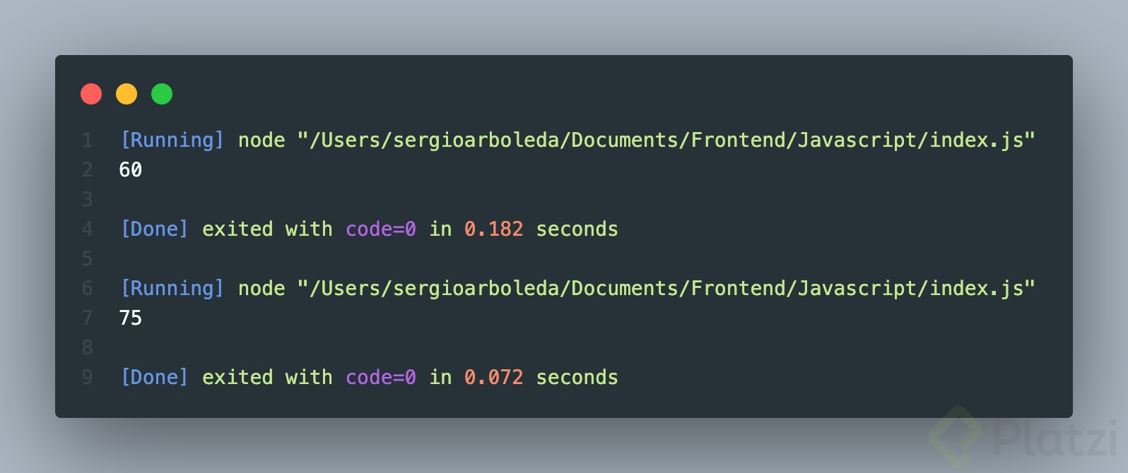Click the output value 60
This screenshot has height=473, width=1128.
click(131, 169)
